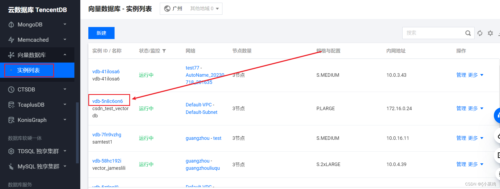Click IP address 10.0.3.43
Image resolution: width=500 pixels, height=189 pixels.
pyautogui.click(x=396, y=75)
